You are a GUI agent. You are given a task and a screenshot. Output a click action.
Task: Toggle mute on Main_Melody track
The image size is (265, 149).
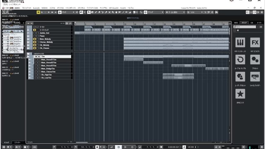pos(34,39)
